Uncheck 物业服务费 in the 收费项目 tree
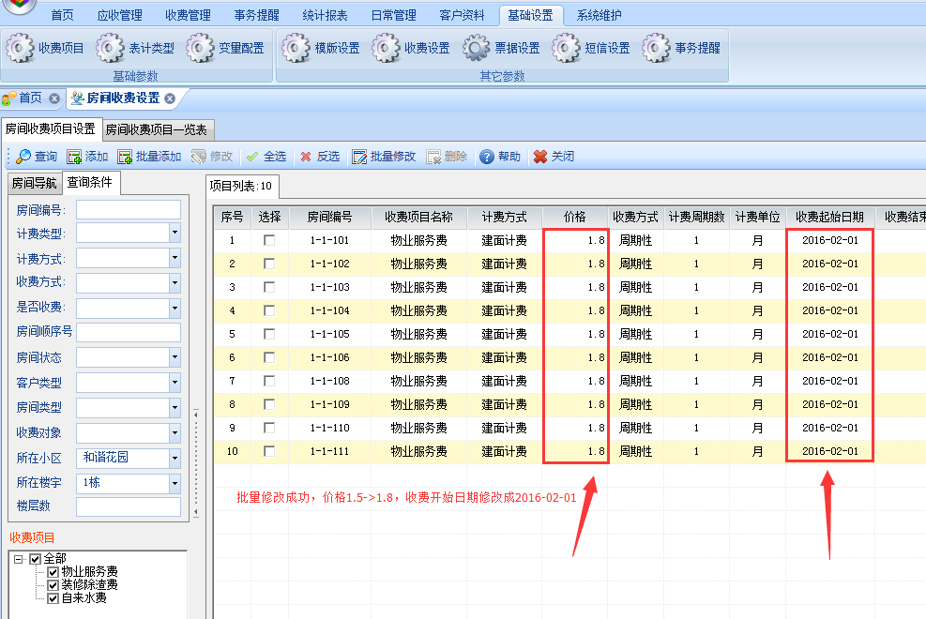The width and height of the screenshot is (926, 619). pyautogui.click(x=53, y=572)
